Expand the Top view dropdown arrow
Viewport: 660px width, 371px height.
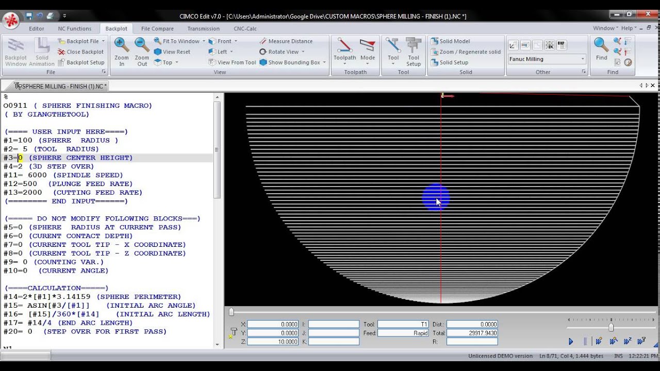click(176, 62)
